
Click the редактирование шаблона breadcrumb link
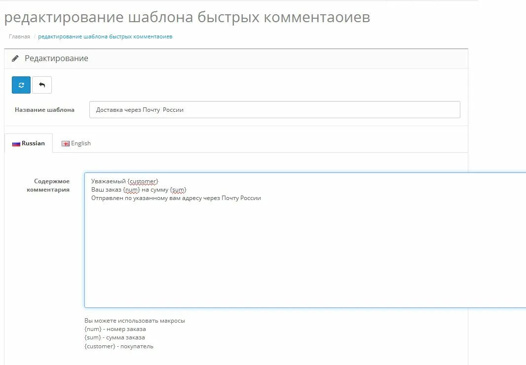(x=105, y=36)
